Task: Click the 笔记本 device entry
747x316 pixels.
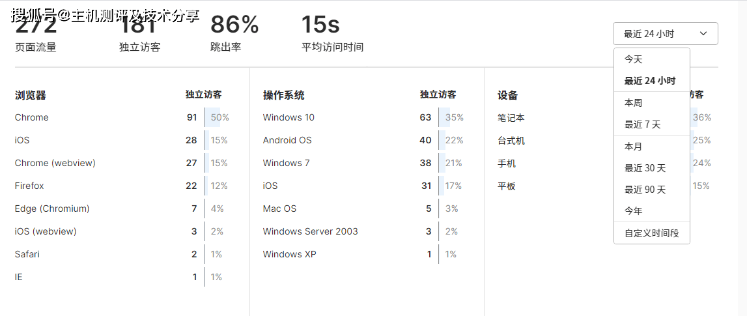Action: [511, 118]
